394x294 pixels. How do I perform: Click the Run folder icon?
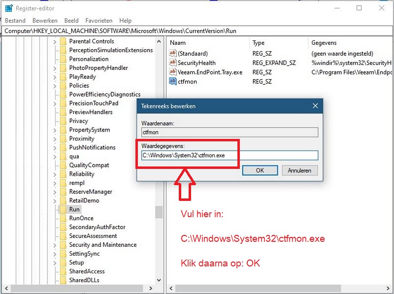tap(63, 209)
